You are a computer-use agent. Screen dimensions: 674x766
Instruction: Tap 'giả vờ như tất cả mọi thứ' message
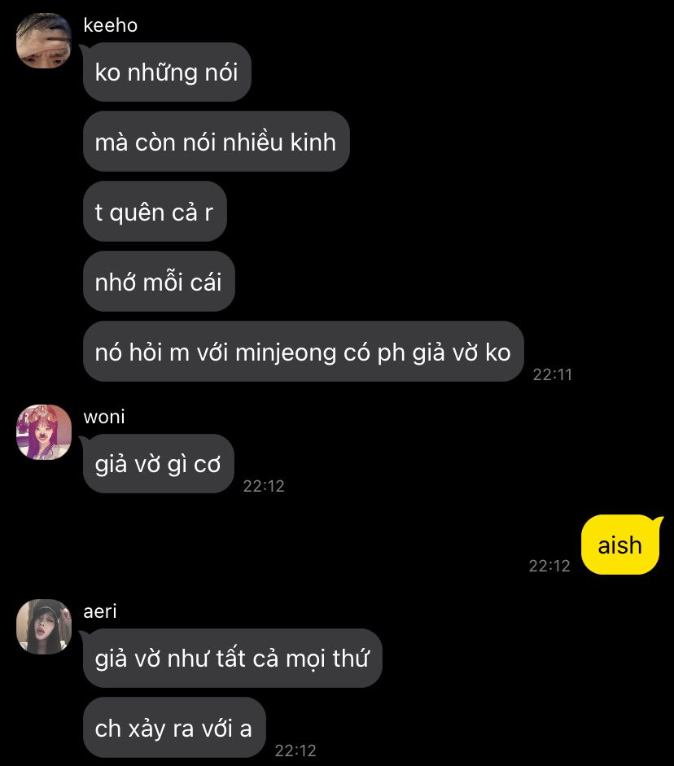[x=233, y=658]
